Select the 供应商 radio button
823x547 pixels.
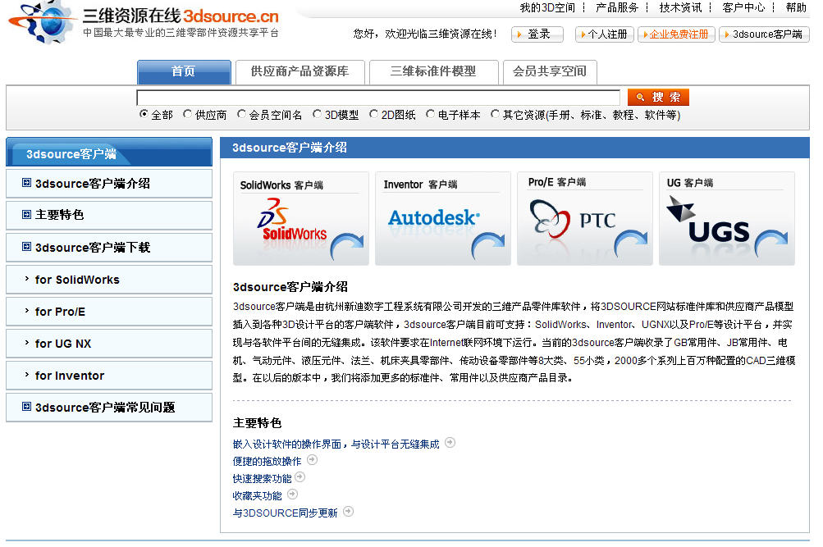pos(187,114)
